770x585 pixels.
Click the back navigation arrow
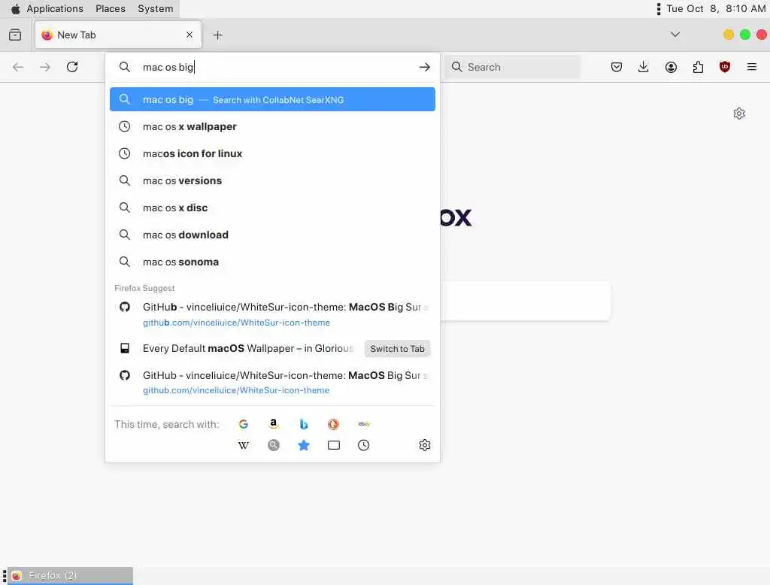coord(18,67)
